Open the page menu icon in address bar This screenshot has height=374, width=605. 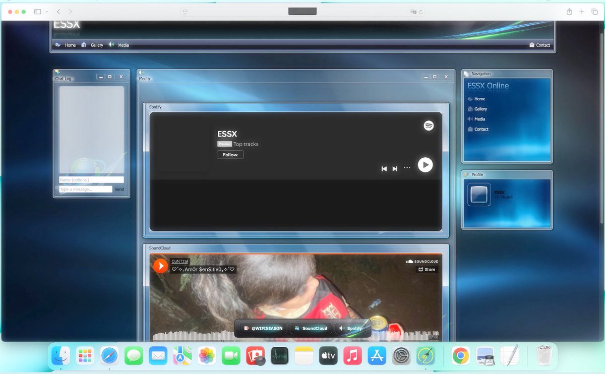coord(186,11)
